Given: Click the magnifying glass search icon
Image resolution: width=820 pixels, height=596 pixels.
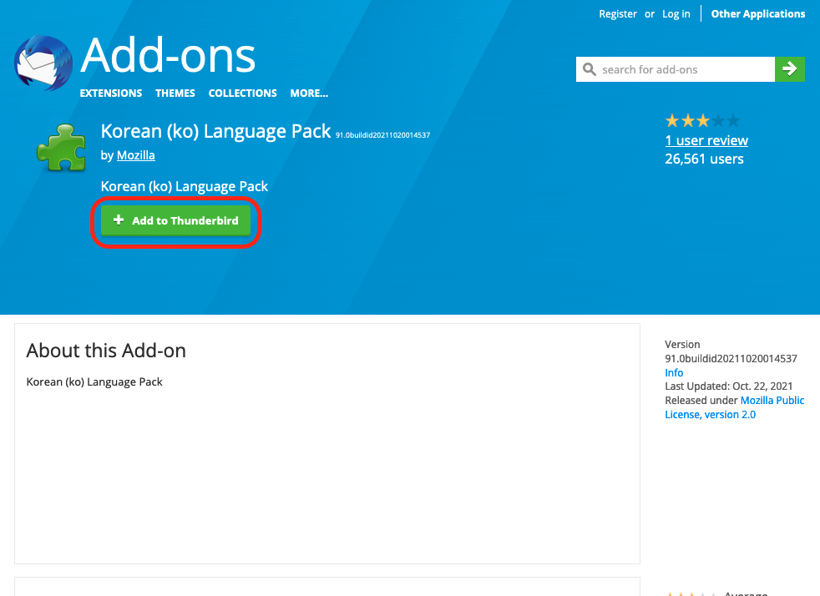Looking at the screenshot, I should 589,69.
